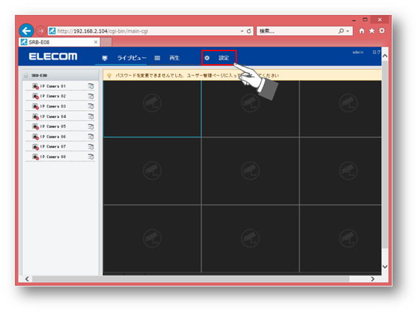Click IP Camera 03 row's right icon

click(x=91, y=106)
